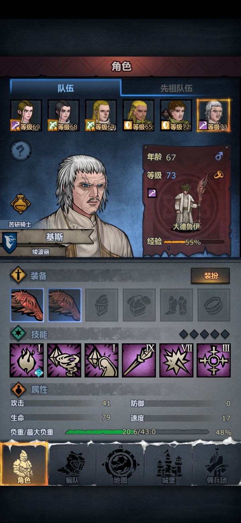Viewport: 241px width, 523px height.
Task: Tap the golden potion flask icon
Action: point(21,204)
